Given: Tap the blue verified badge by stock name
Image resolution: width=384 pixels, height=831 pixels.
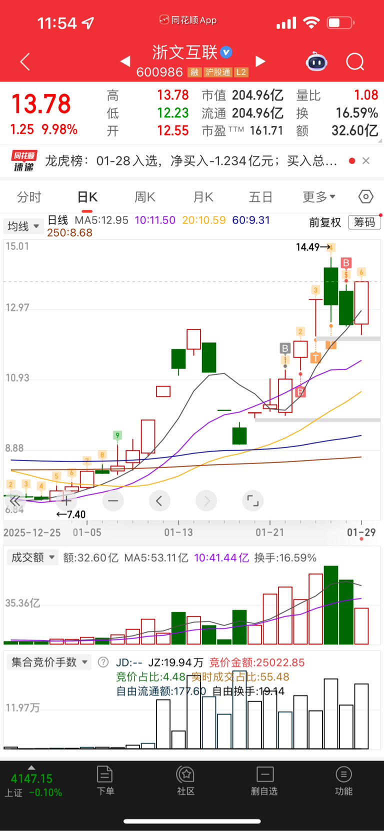Looking at the screenshot, I should coord(226,52).
